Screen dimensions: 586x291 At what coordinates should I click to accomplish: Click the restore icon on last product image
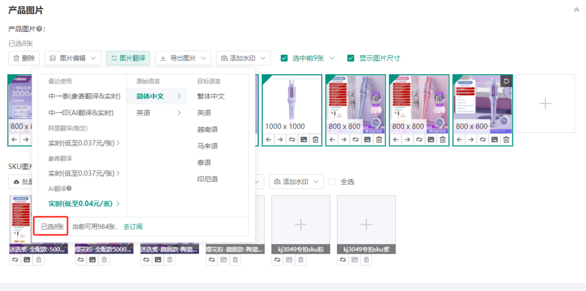pos(506,81)
